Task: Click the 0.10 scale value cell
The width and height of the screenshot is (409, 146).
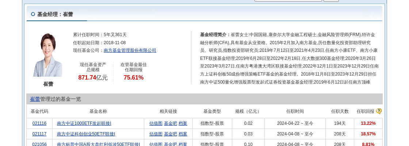Action: coord(248,144)
